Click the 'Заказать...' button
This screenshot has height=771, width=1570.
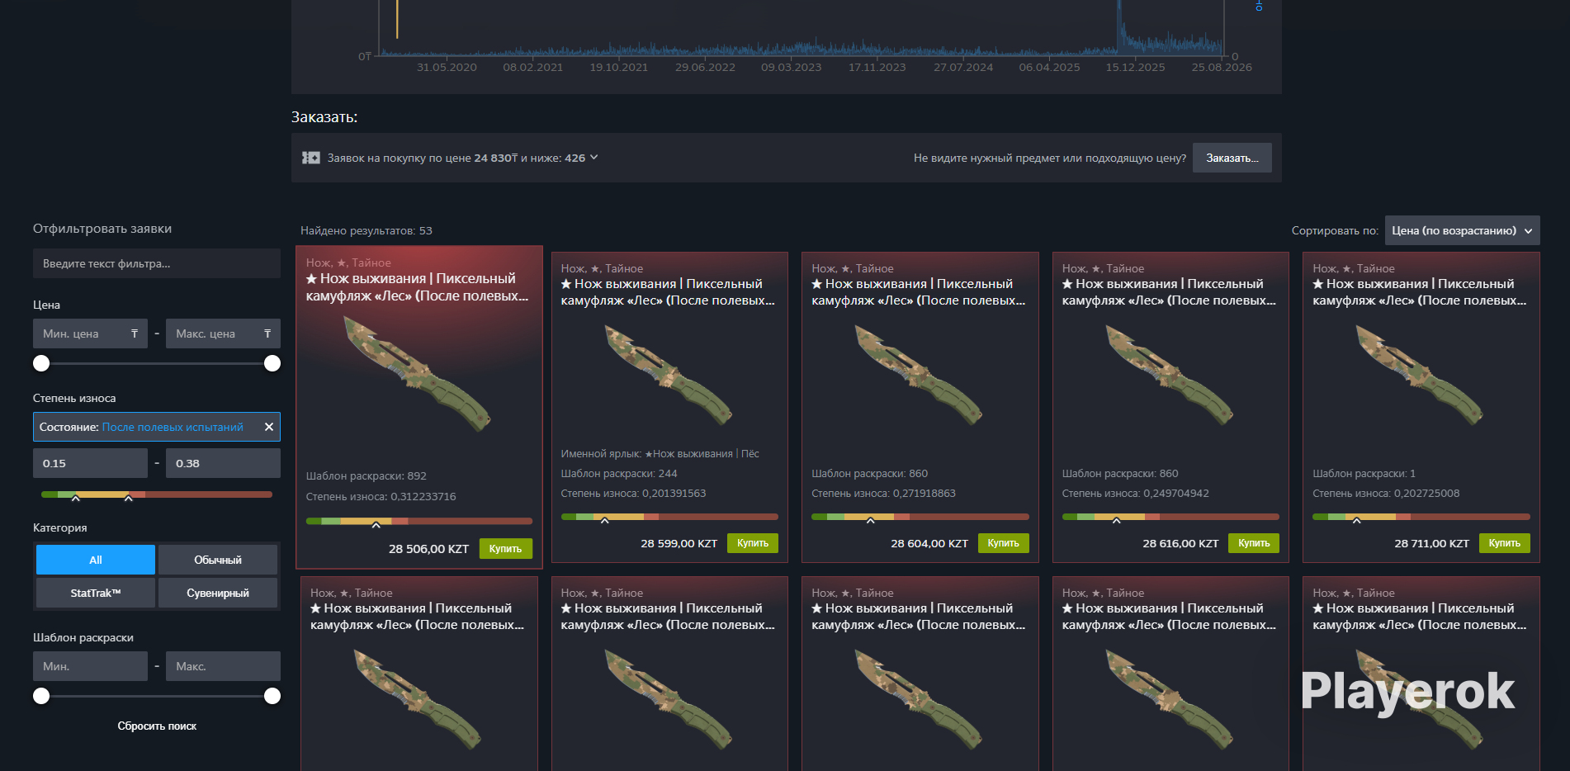(x=1232, y=158)
